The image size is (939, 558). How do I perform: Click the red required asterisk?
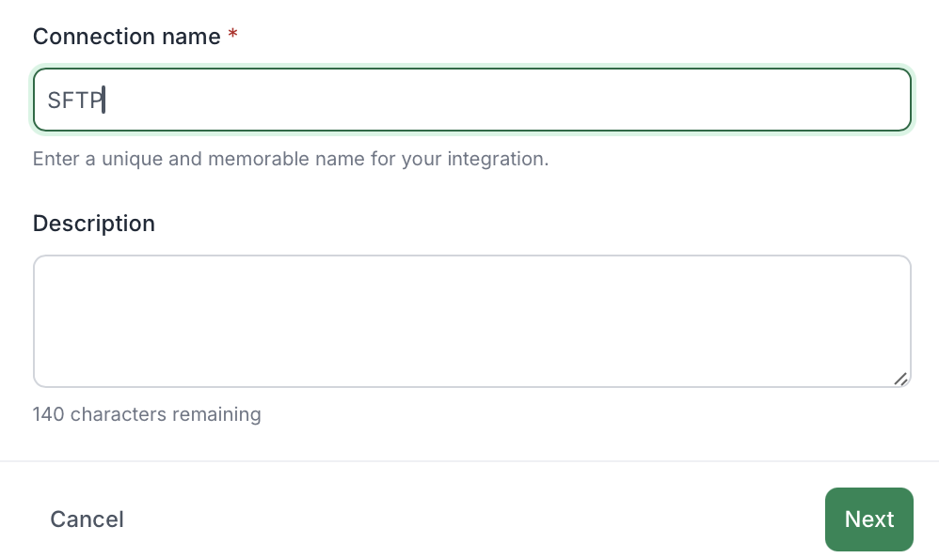233,34
